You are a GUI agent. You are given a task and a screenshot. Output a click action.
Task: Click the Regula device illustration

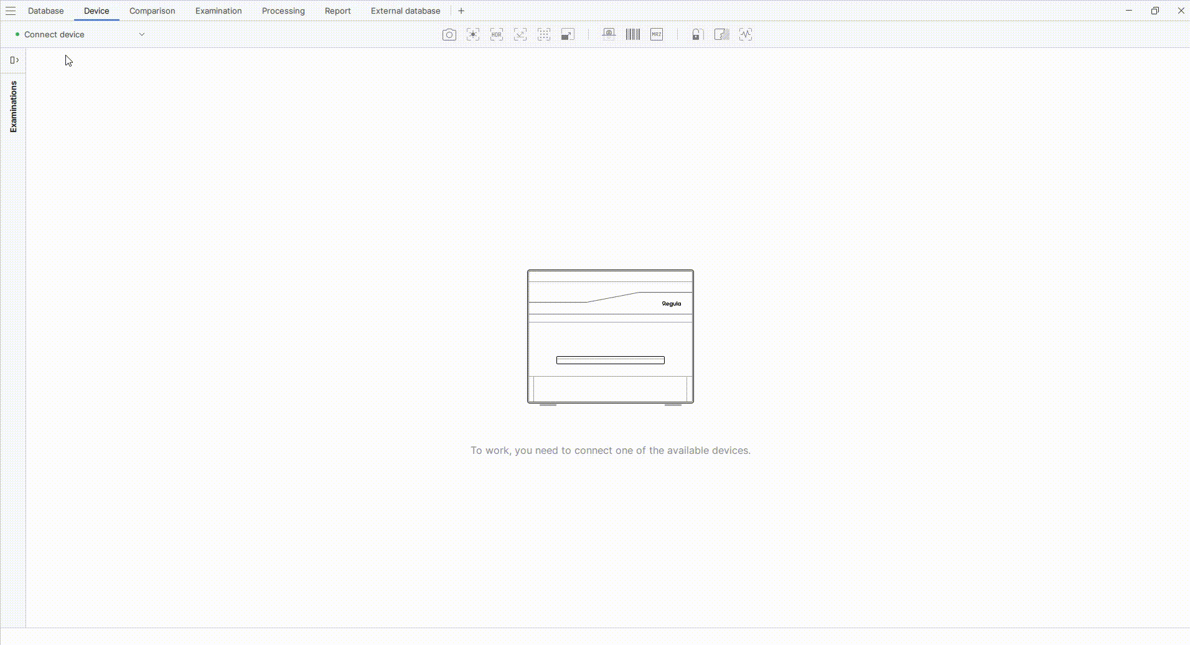[611, 337]
